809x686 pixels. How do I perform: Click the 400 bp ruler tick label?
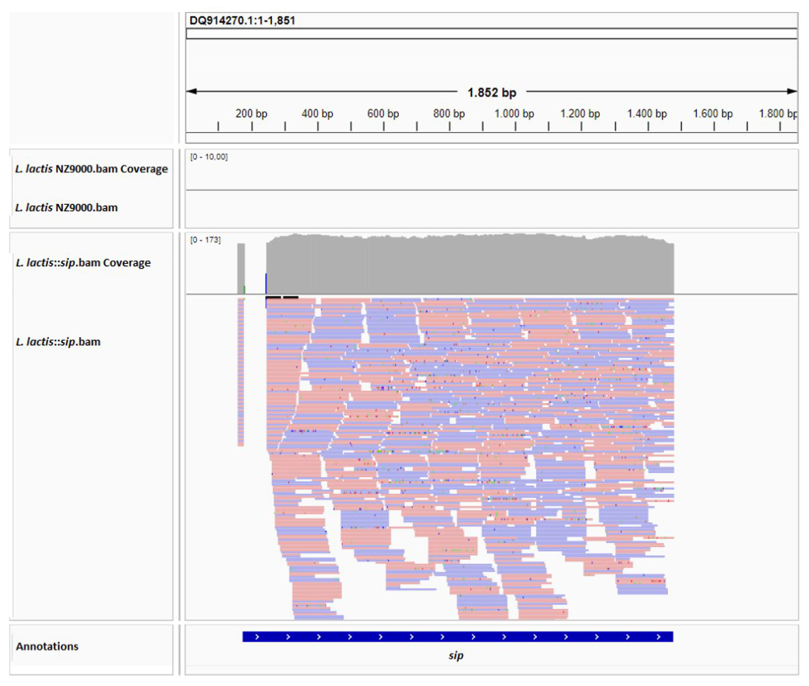point(317,113)
